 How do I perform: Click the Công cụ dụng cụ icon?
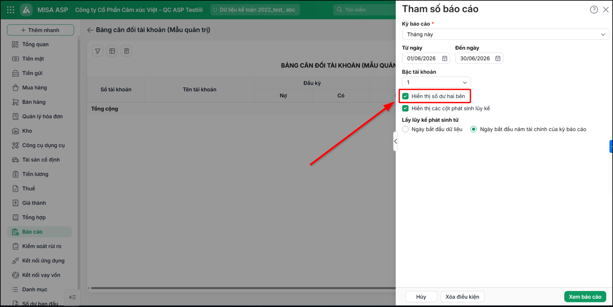(x=15, y=145)
